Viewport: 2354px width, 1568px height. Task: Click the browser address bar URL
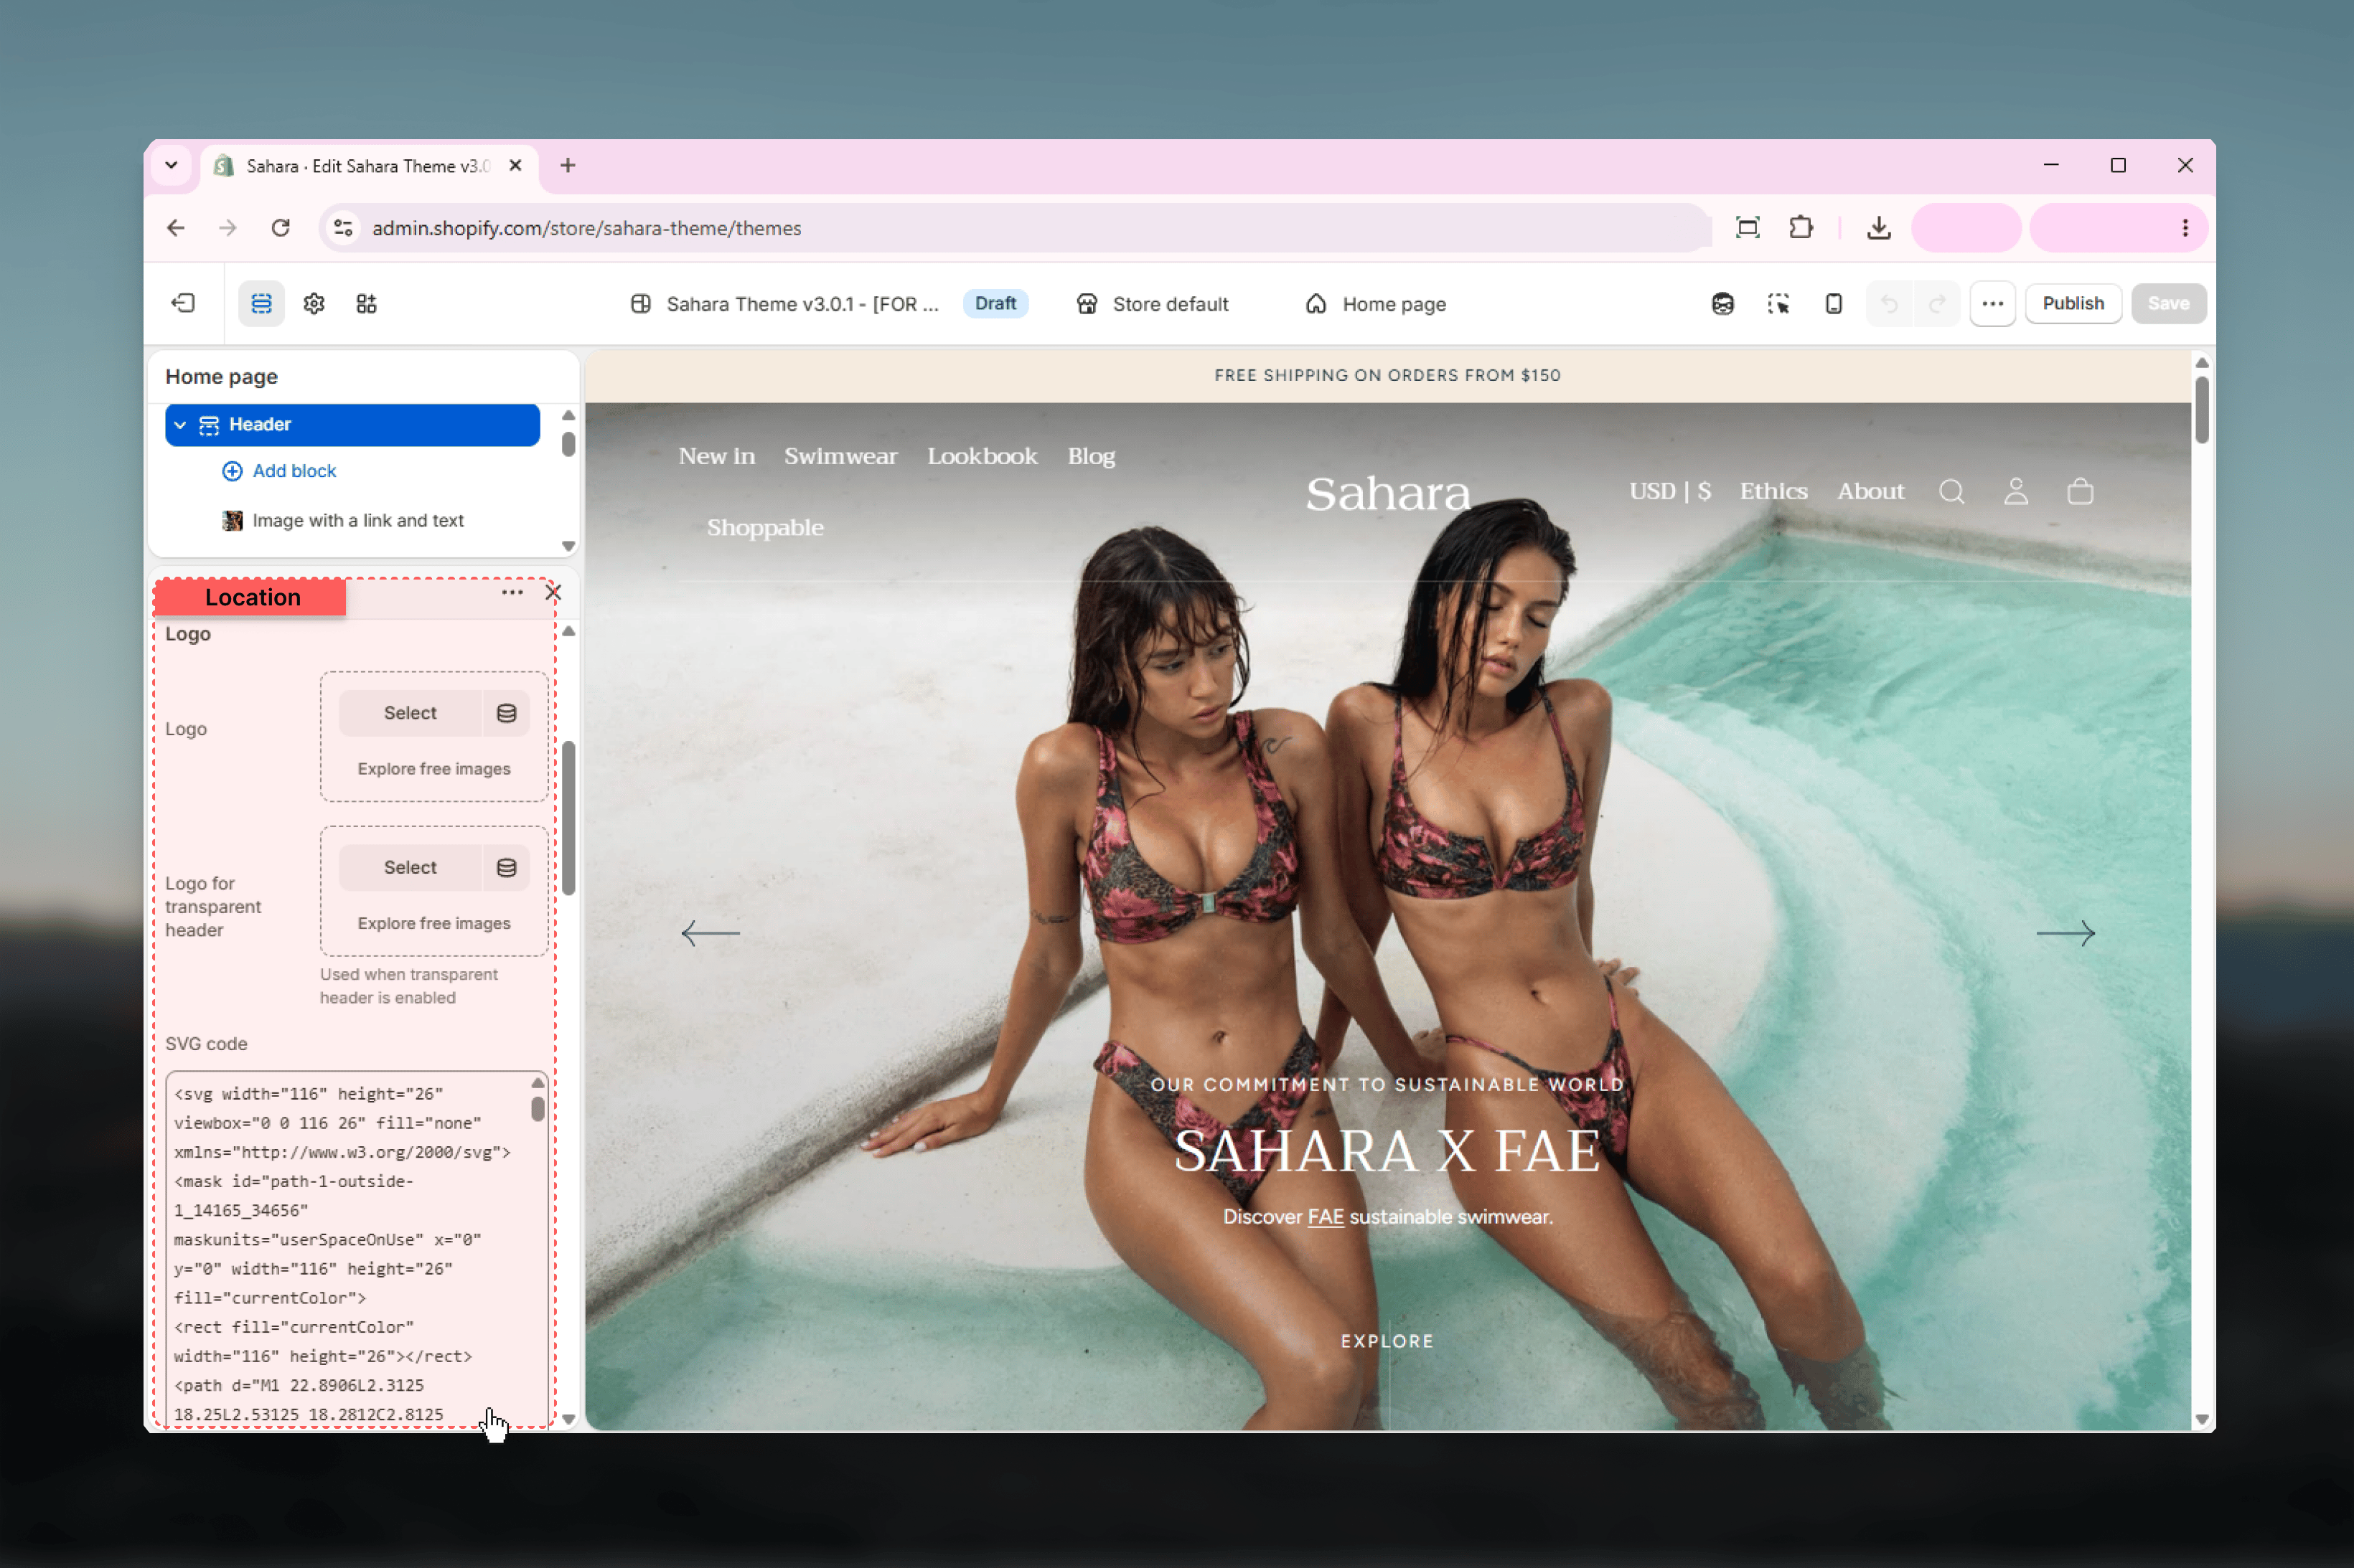586,228
